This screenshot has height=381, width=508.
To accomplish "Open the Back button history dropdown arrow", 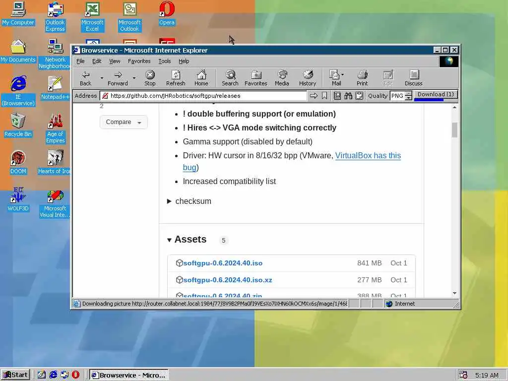I will 101,78.
